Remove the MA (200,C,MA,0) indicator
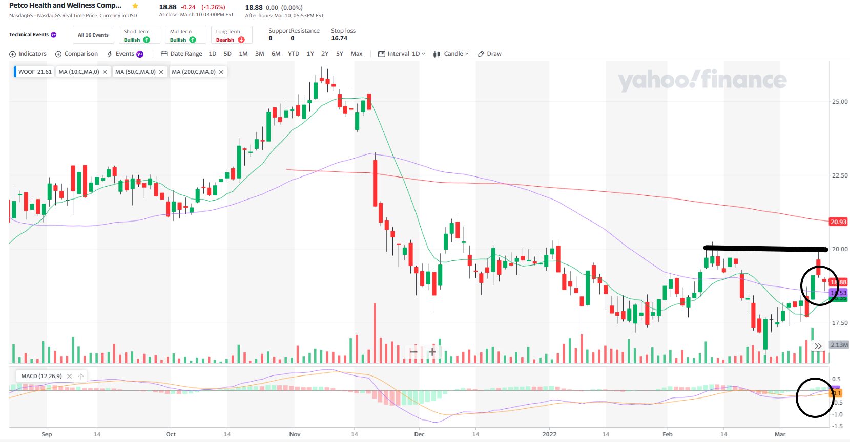850x442 pixels. tap(221, 72)
